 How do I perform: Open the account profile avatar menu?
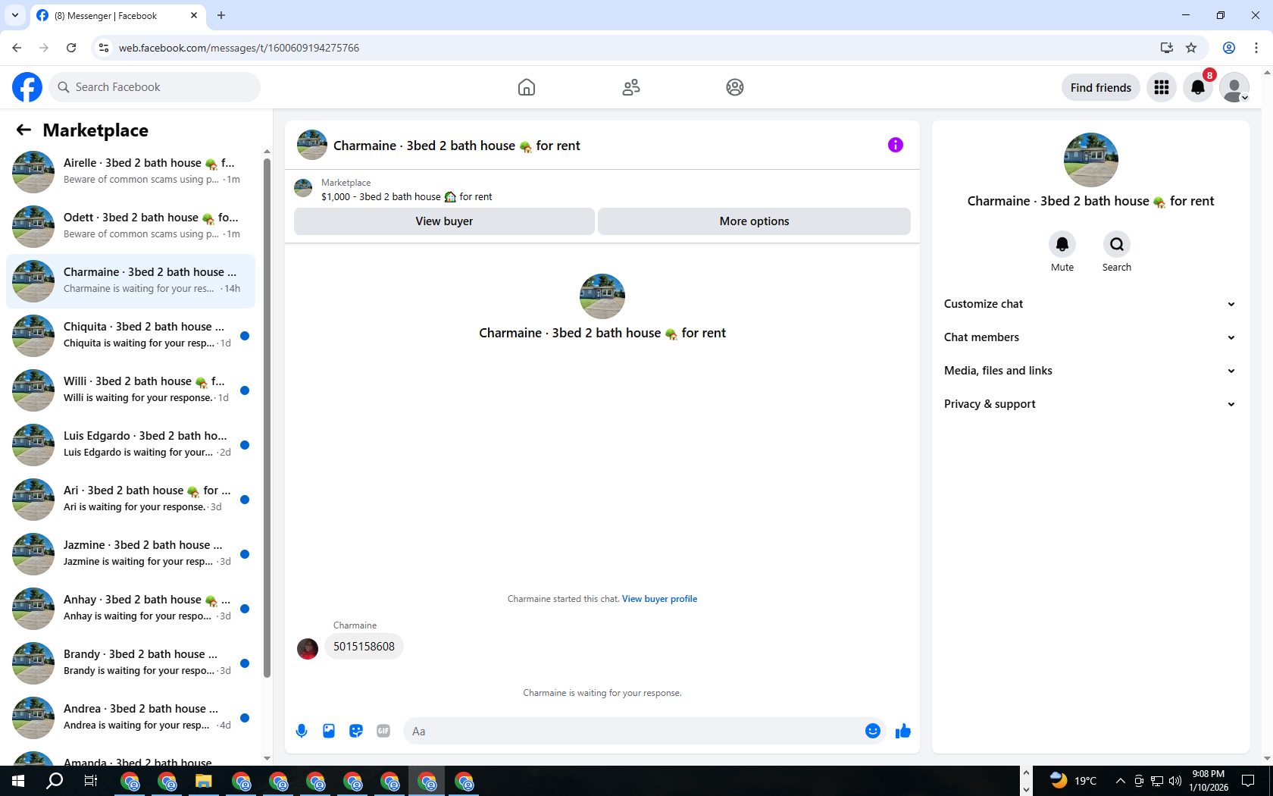click(x=1234, y=87)
